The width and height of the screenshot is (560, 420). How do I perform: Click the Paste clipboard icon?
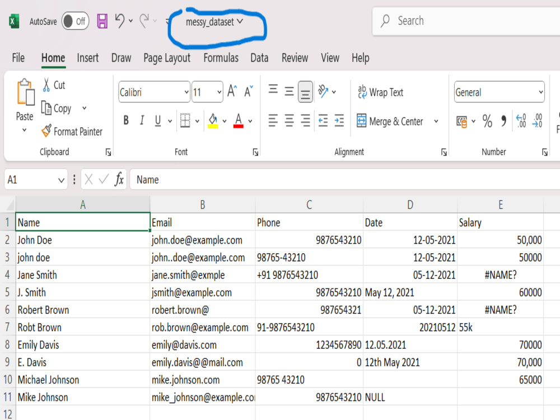[x=25, y=92]
